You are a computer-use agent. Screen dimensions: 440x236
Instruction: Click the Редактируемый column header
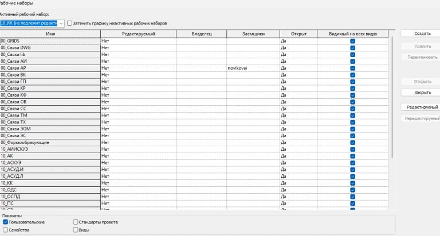138,34
